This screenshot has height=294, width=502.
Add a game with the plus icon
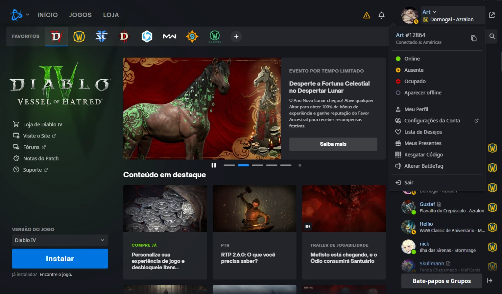click(236, 36)
